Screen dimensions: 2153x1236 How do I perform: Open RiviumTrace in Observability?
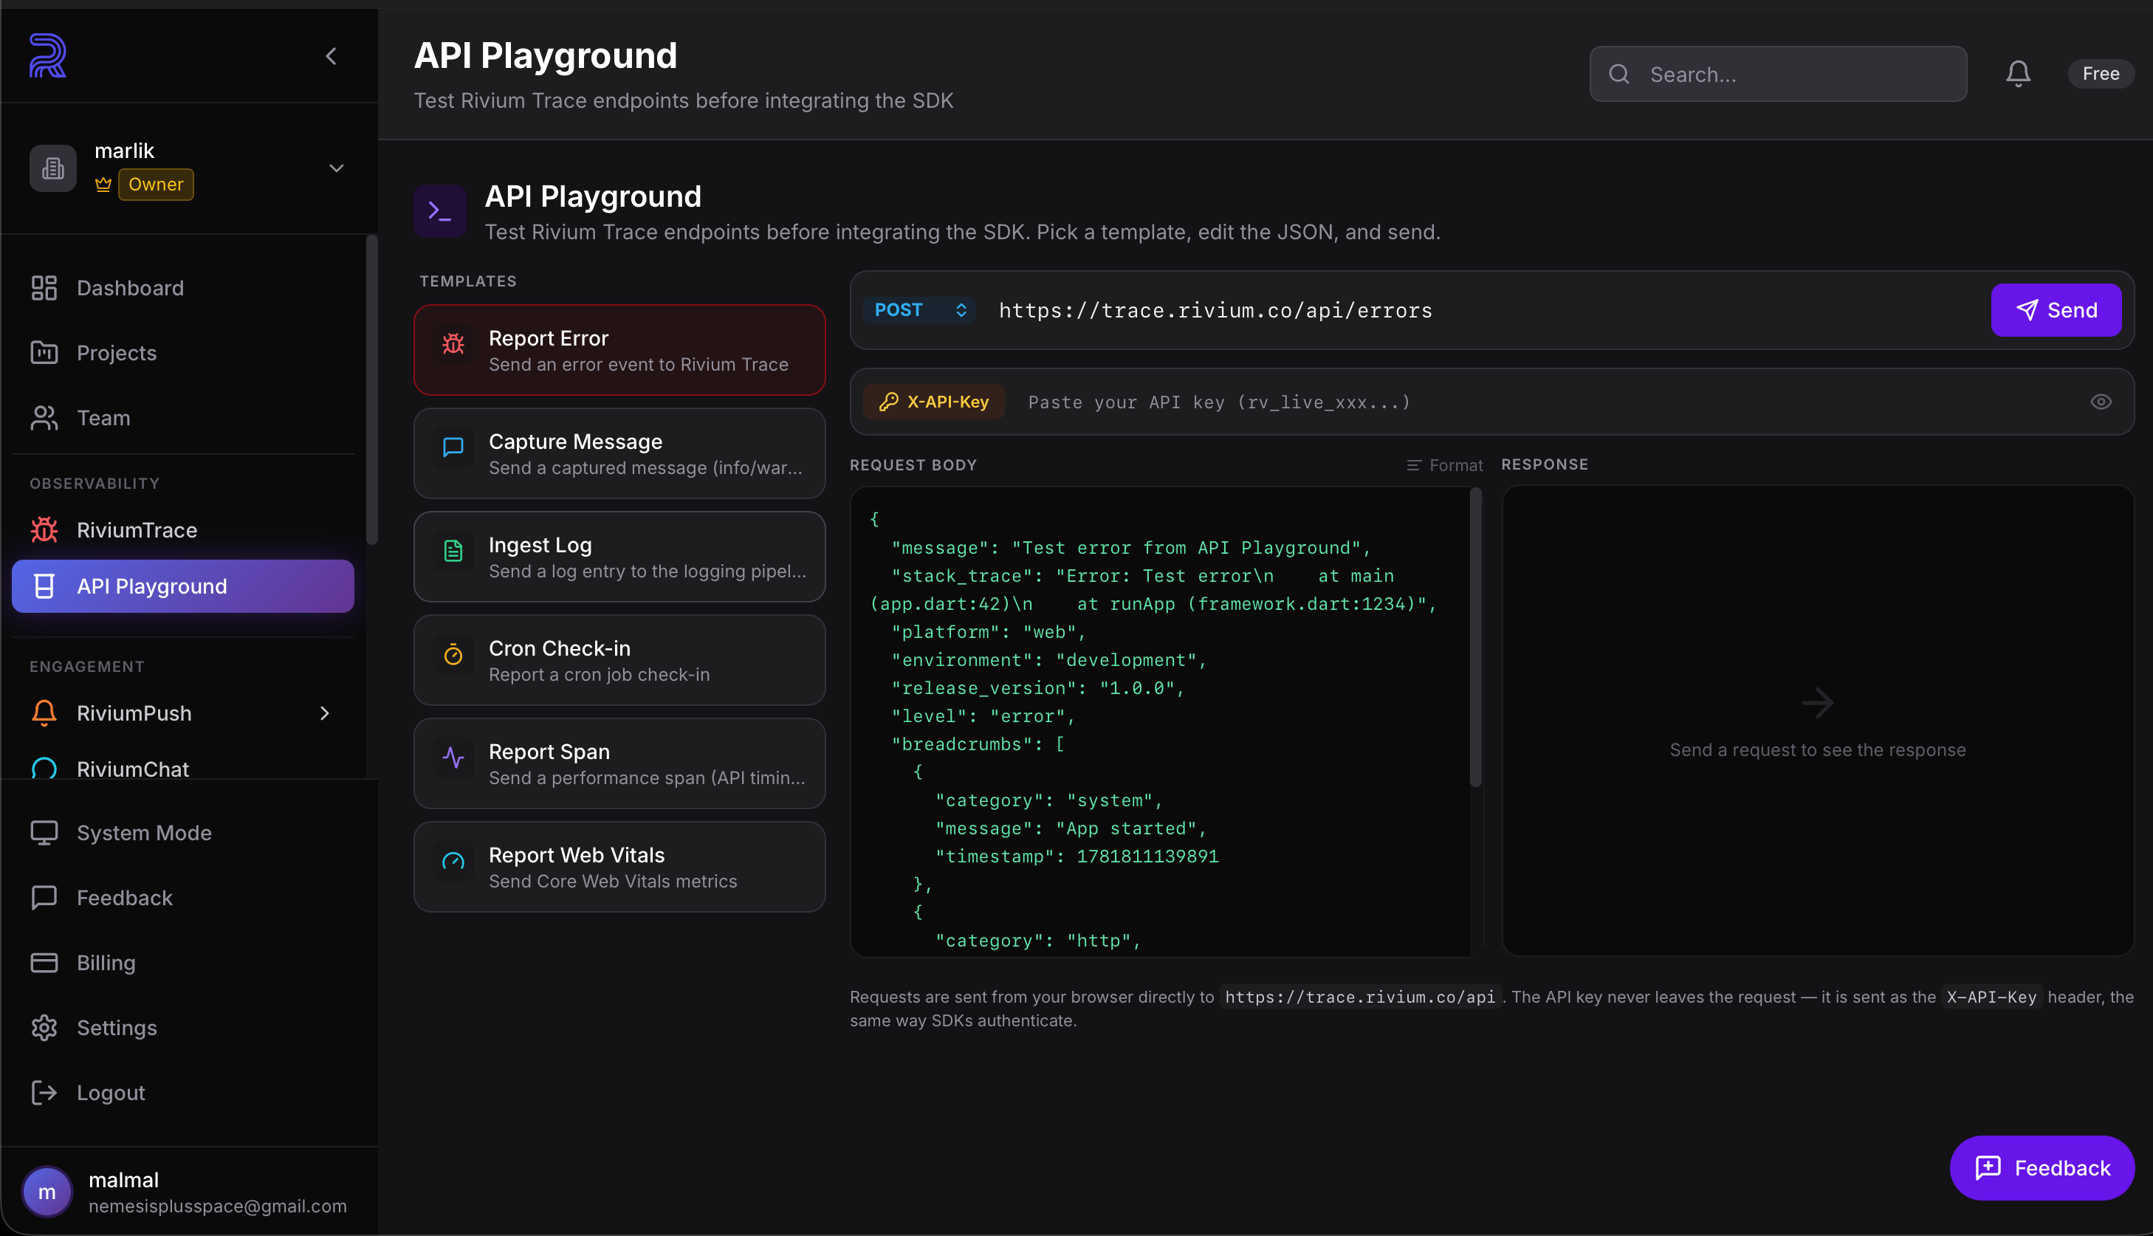pos(182,529)
